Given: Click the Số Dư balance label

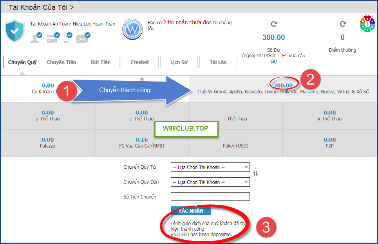Looking at the screenshot, I should tap(274, 50).
